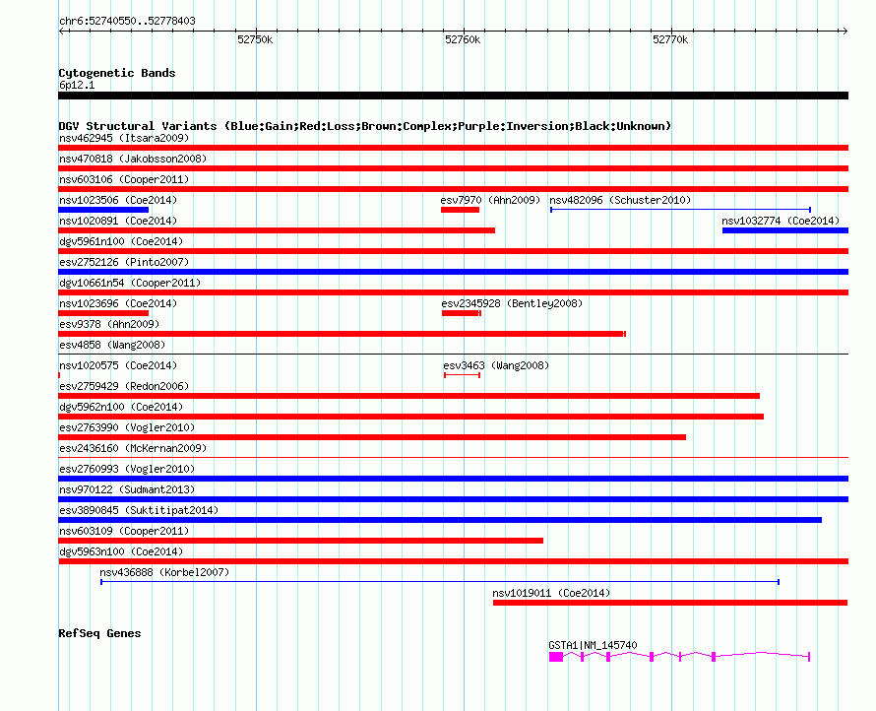Select the nsv470818 (Jakobsson2008) label
Viewport: 876px width, 711px height.
[133, 159]
